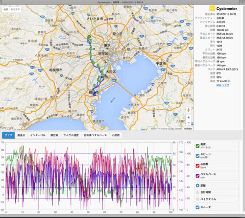Disable the スムーズ checkbox
The width and height of the screenshot is (245, 218).
click(197, 207)
